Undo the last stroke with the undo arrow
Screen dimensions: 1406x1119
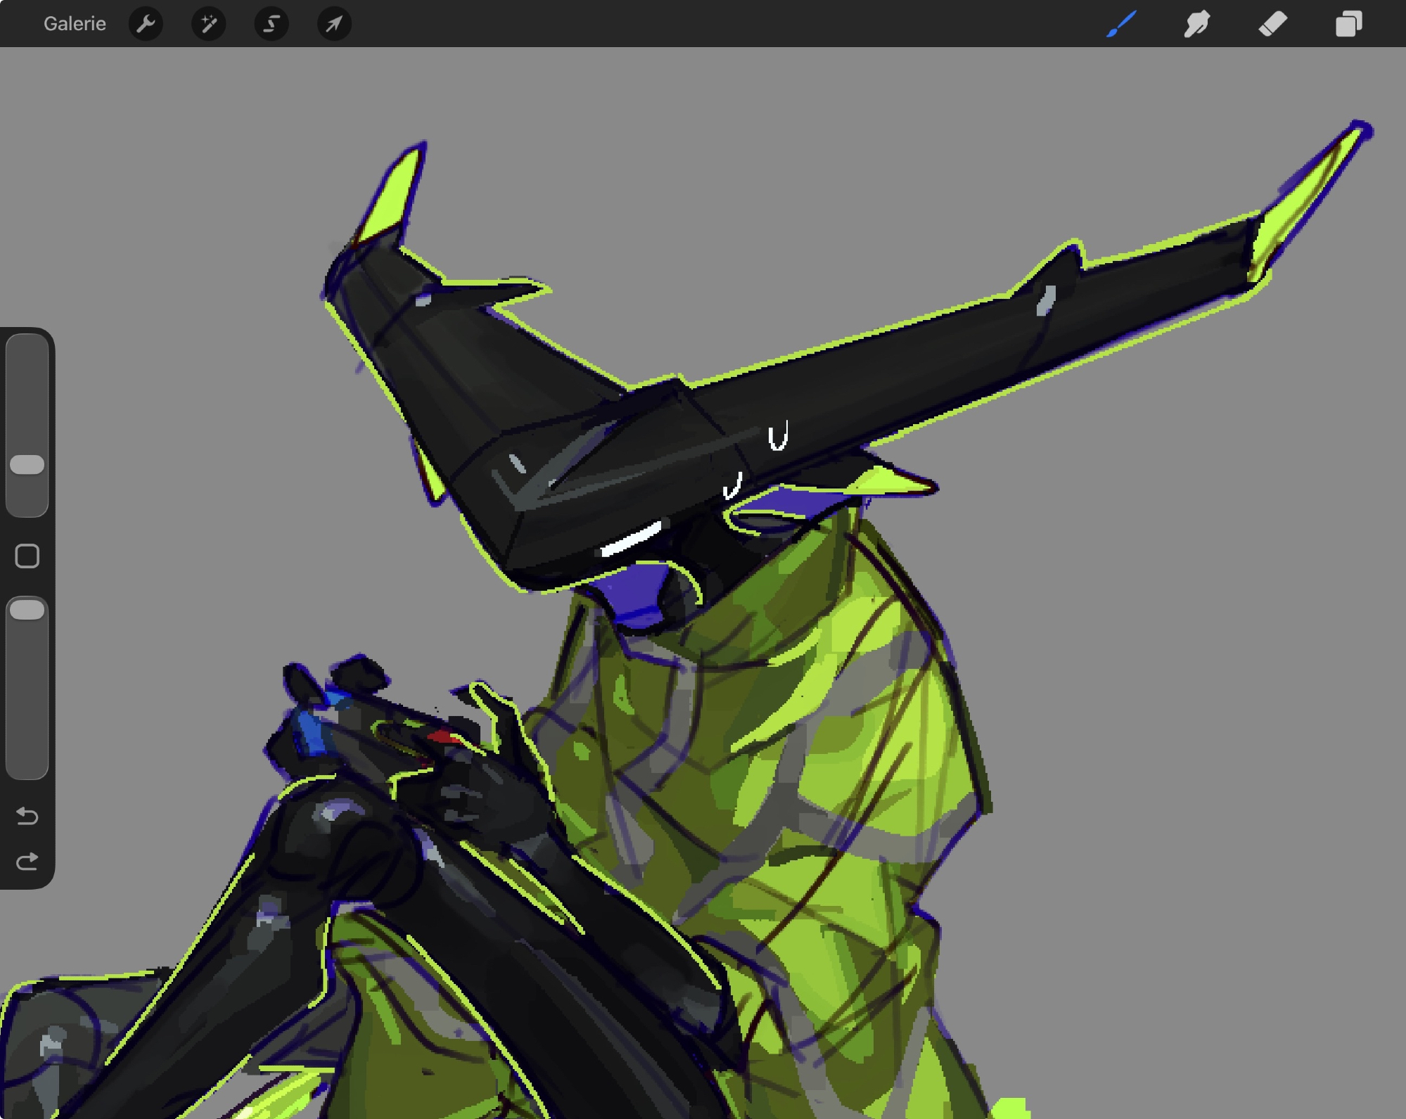pos(27,816)
